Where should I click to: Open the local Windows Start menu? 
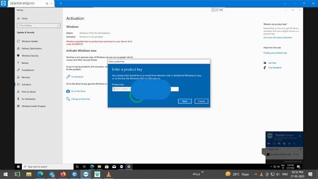coord(5,175)
